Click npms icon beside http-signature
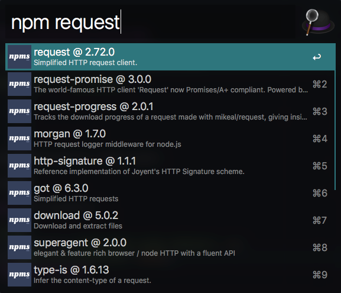This screenshot has height=293, width=341. click(x=20, y=166)
